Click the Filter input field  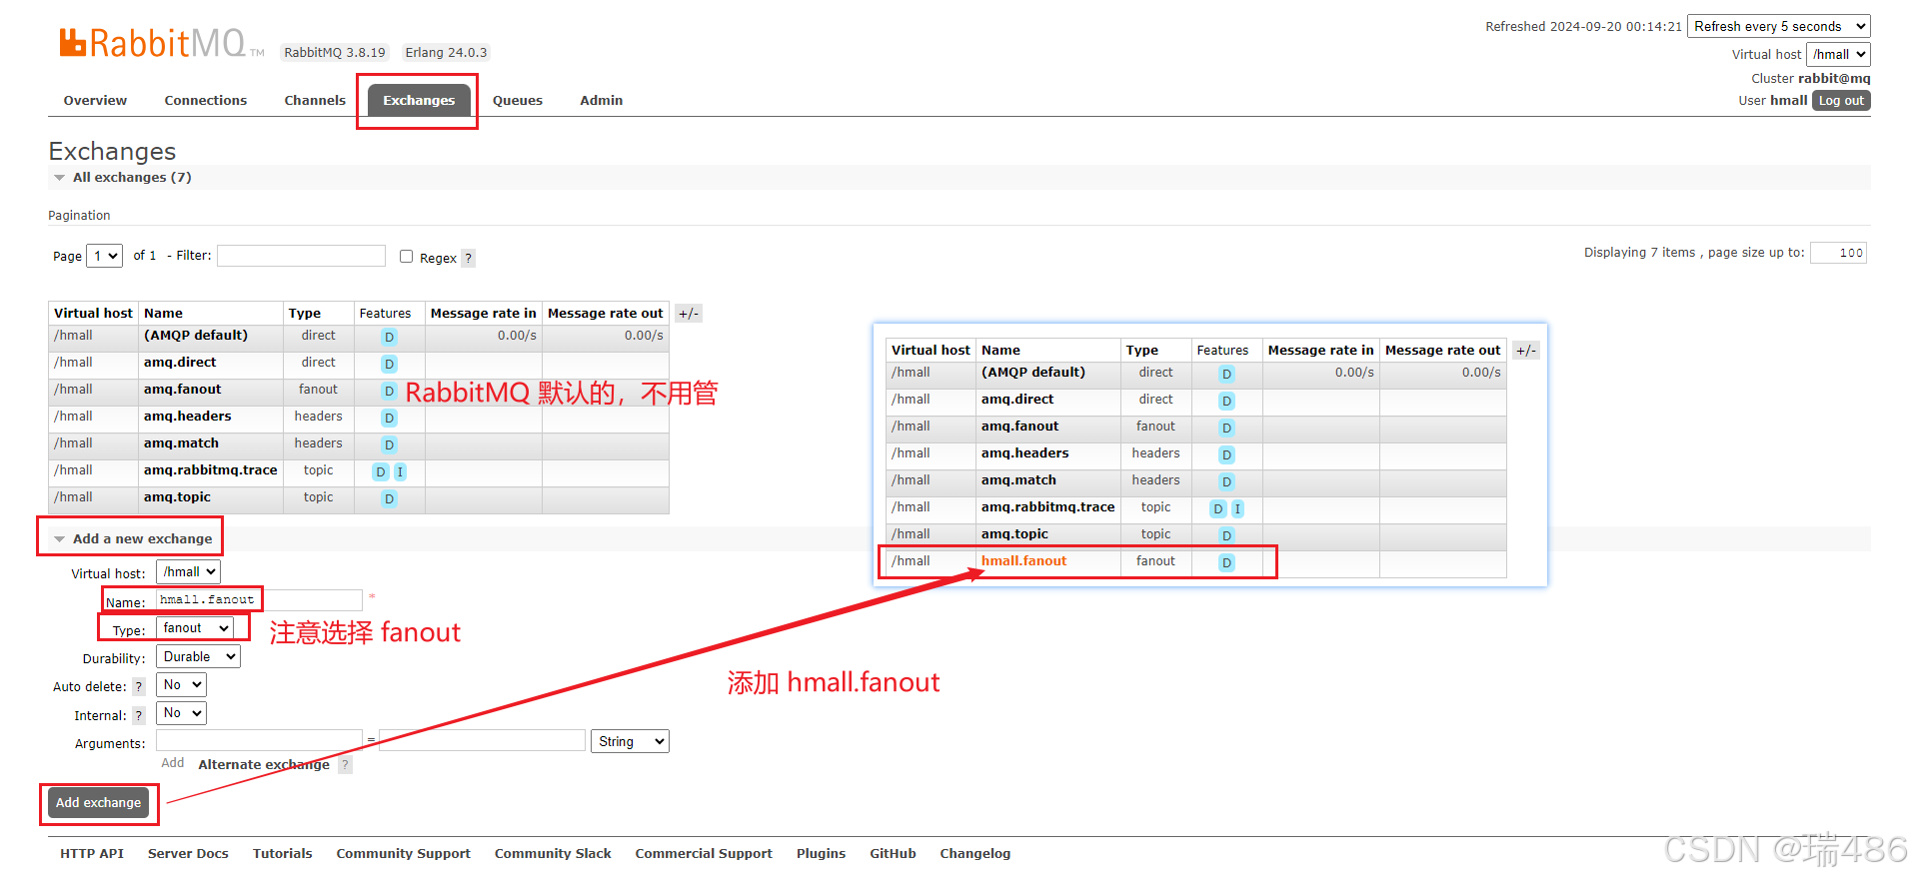(301, 256)
